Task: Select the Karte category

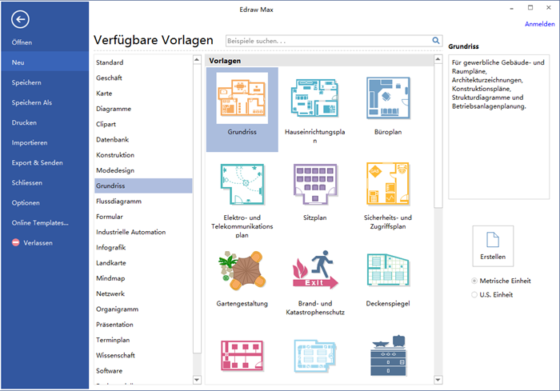Action: coord(143,94)
